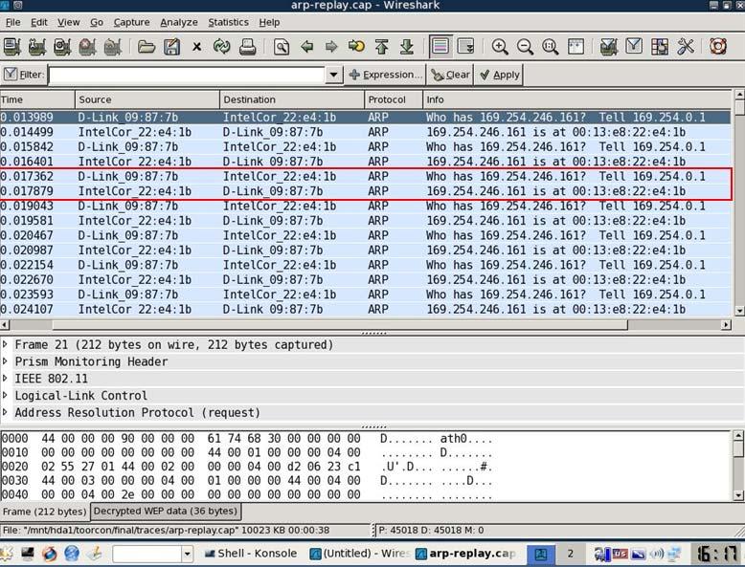Close this capture file with X icon
This screenshot has width=745, height=567.
(196, 47)
